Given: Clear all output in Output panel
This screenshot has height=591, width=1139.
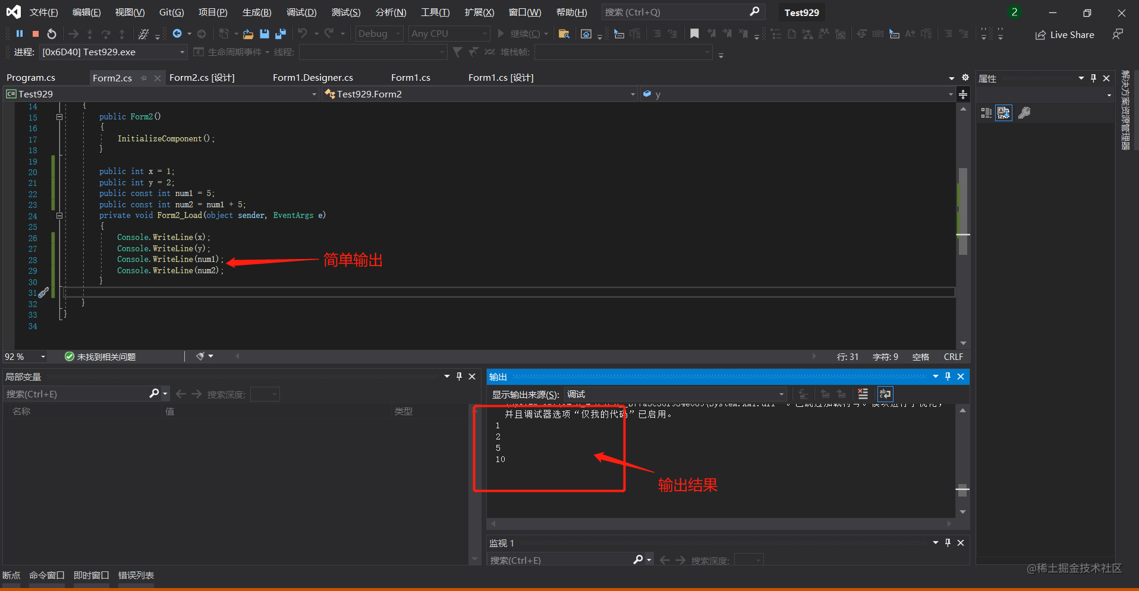Looking at the screenshot, I should pyautogui.click(x=863, y=394).
